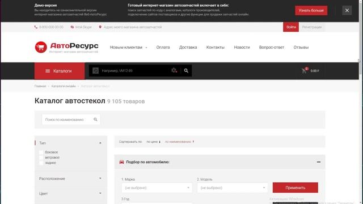Open the 'Регистрация' link
The width and height of the screenshot is (363, 204).
point(311,27)
